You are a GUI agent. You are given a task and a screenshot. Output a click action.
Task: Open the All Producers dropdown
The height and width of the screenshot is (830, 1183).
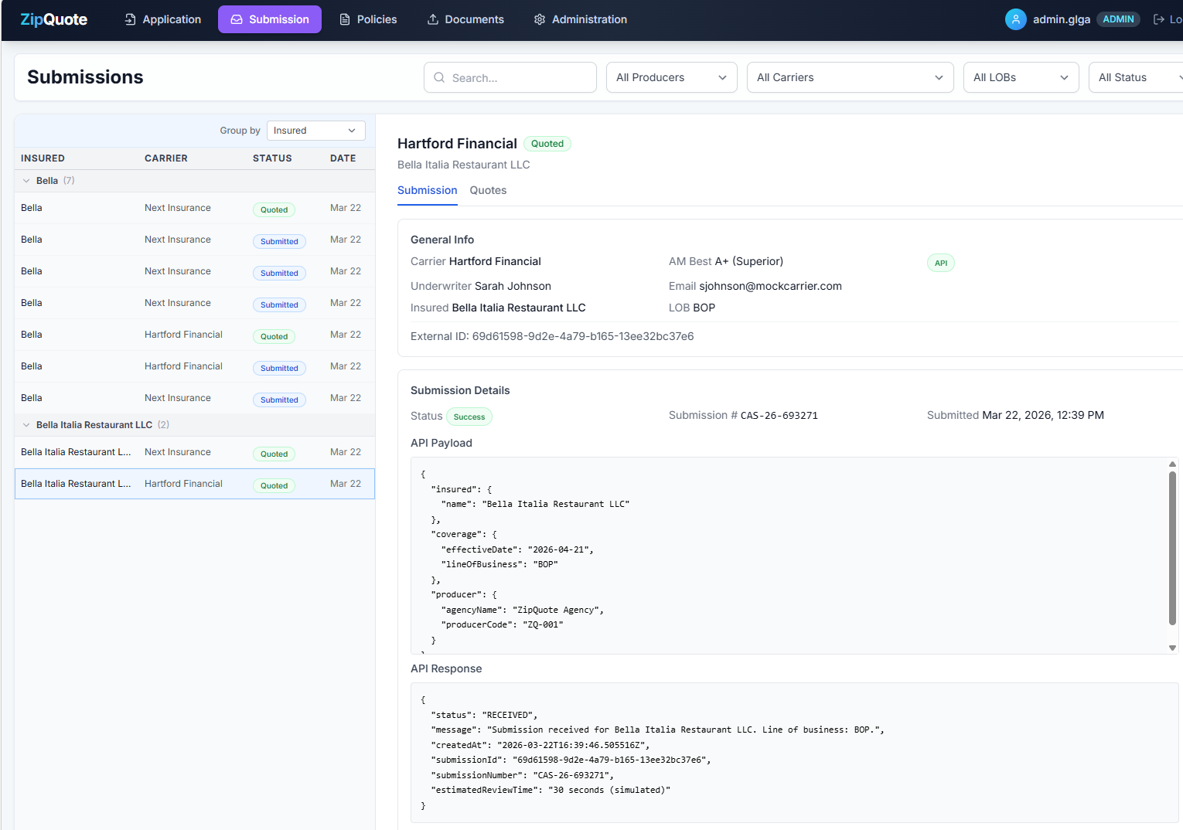(671, 77)
